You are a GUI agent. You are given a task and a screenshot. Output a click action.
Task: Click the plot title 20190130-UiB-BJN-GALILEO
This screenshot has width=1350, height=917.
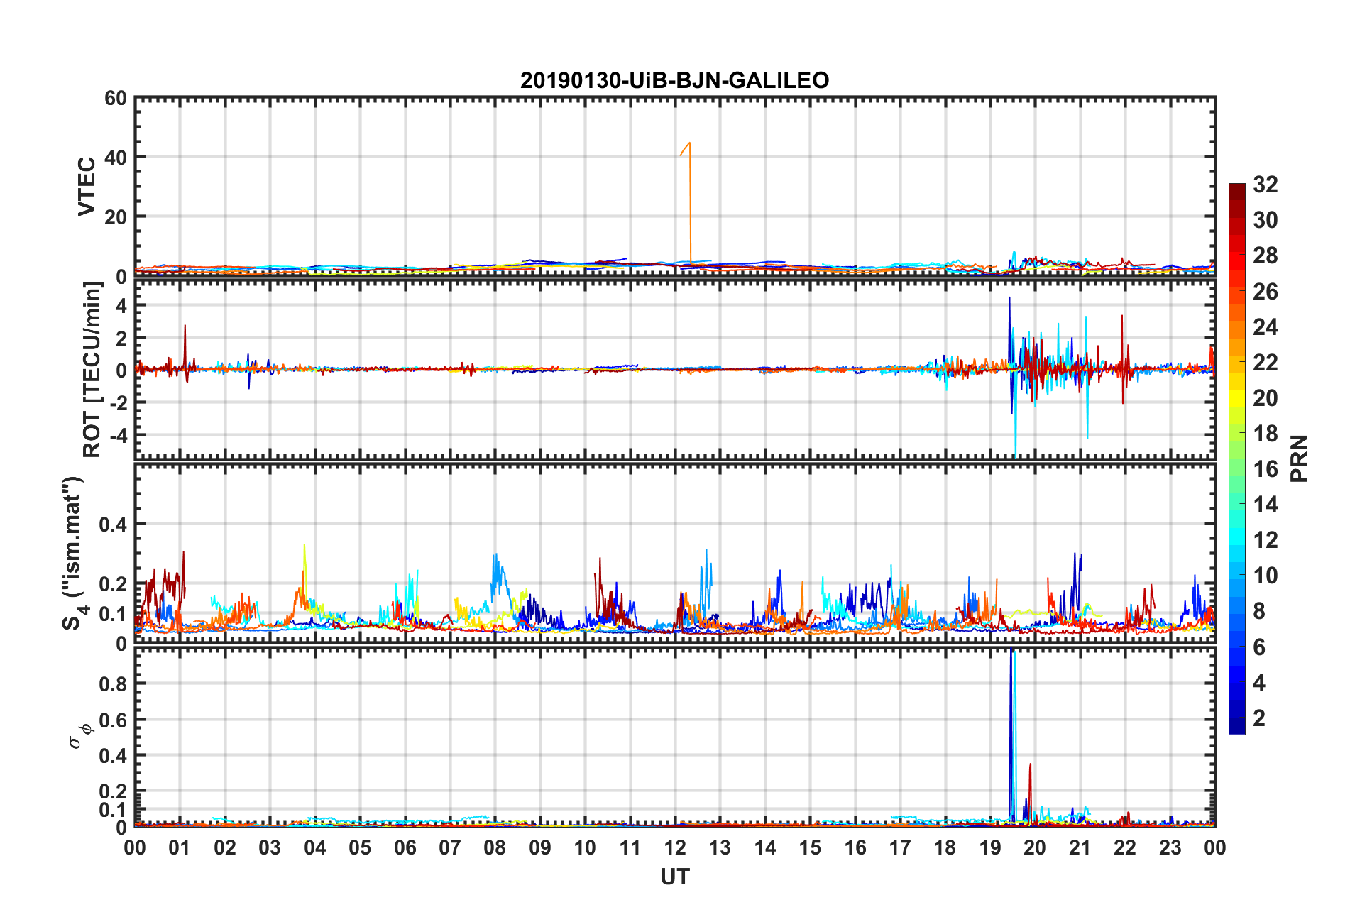pos(674,80)
